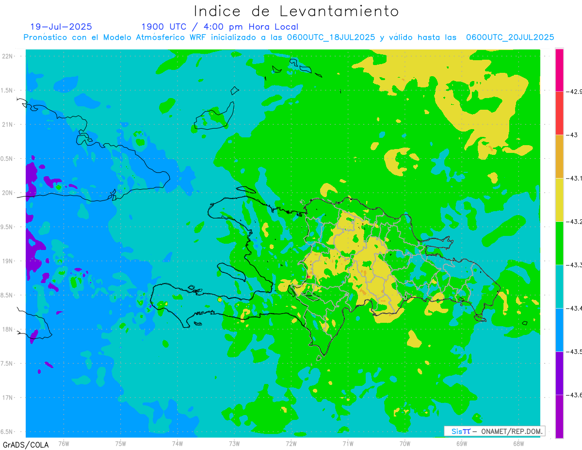This screenshot has width=582, height=450.
Task: Pick the yellow legend swatch between -43.1 and -43.2
Action: (559, 200)
